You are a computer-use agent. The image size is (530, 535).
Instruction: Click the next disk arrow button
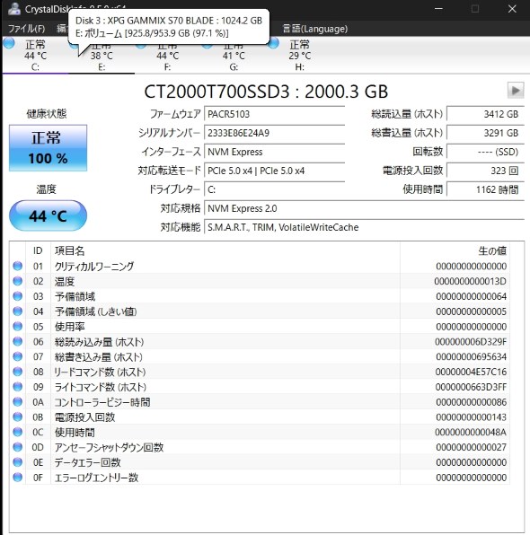click(x=516, y=91)
